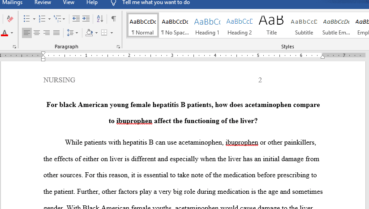Click the paragraph shading paint bucket

(89, 33)
